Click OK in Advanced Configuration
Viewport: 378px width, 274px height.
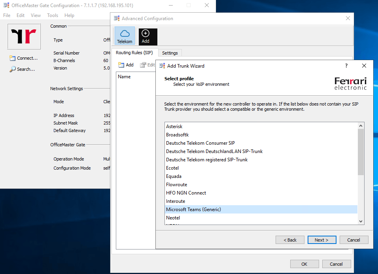304,264
